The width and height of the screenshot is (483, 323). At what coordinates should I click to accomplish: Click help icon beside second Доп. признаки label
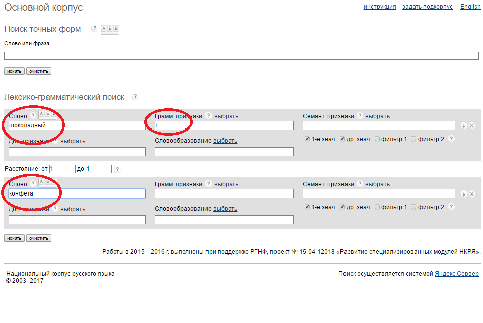[55, 209]
